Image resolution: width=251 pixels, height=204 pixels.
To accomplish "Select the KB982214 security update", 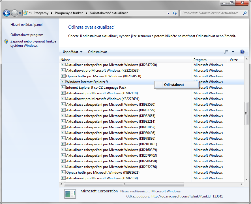I will [x=152, y=122].
